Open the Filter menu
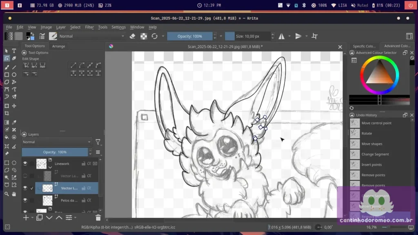Viewport: 418px width, 235px height. [89, 27]
